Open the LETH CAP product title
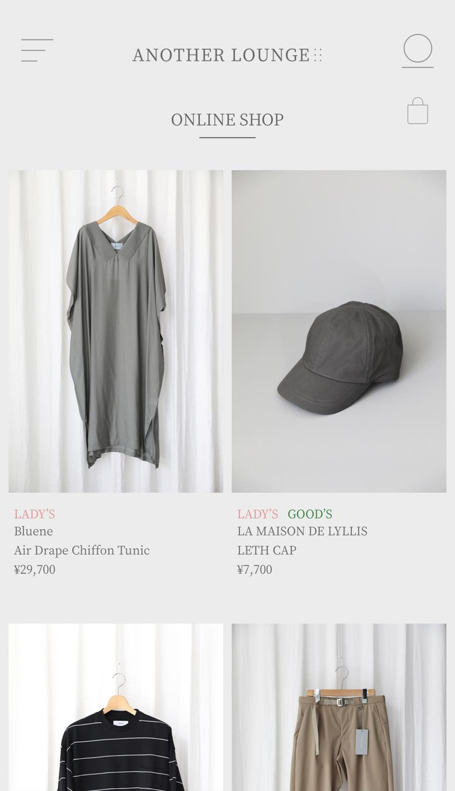Image resolution: width=455 pixels, height=791 pixels. pos(267,550)
